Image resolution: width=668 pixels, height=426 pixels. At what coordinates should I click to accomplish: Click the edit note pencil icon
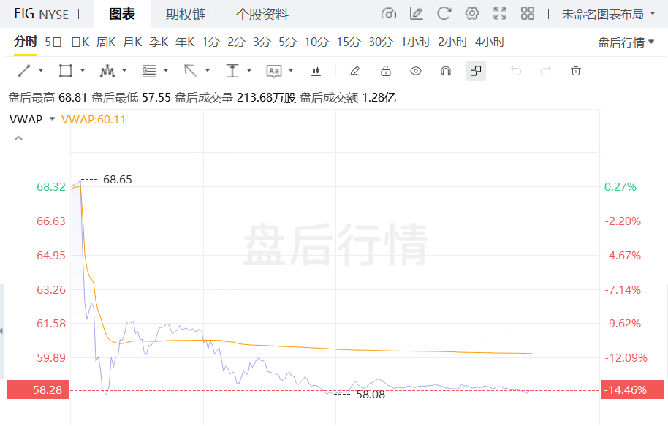416,14
